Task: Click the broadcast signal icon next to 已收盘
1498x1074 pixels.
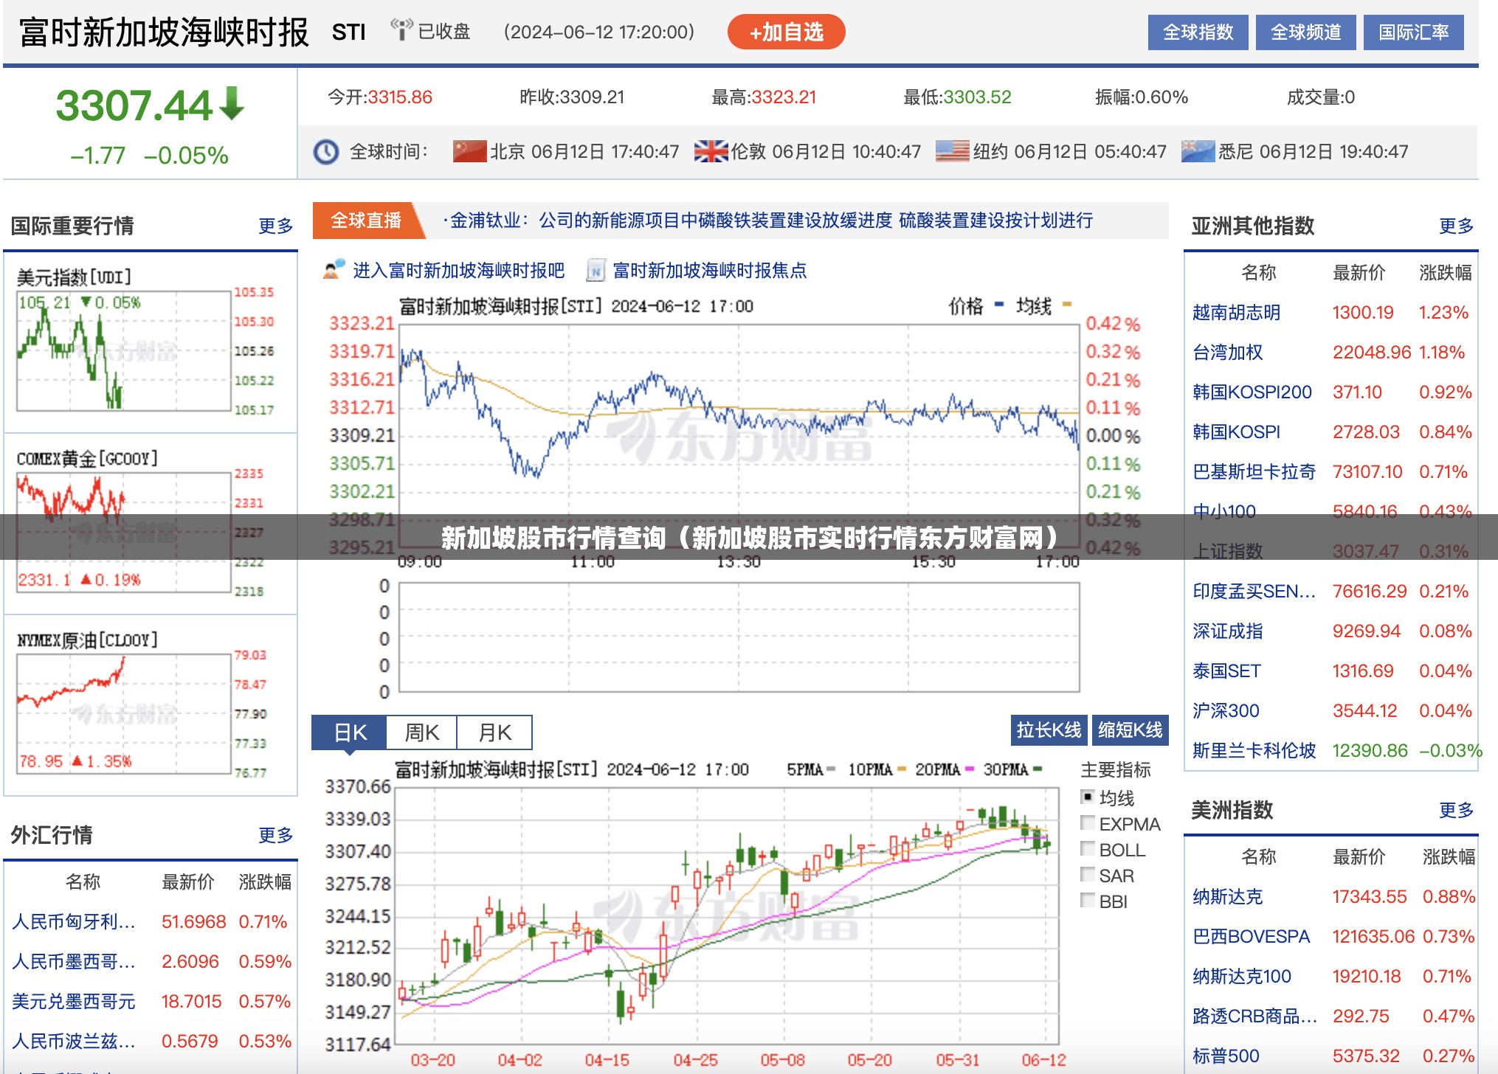Action: (401, 30)
